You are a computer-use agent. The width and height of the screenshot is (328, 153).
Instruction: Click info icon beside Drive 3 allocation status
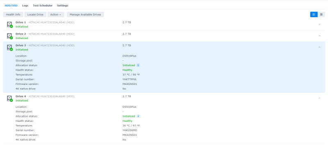(138, 65)
